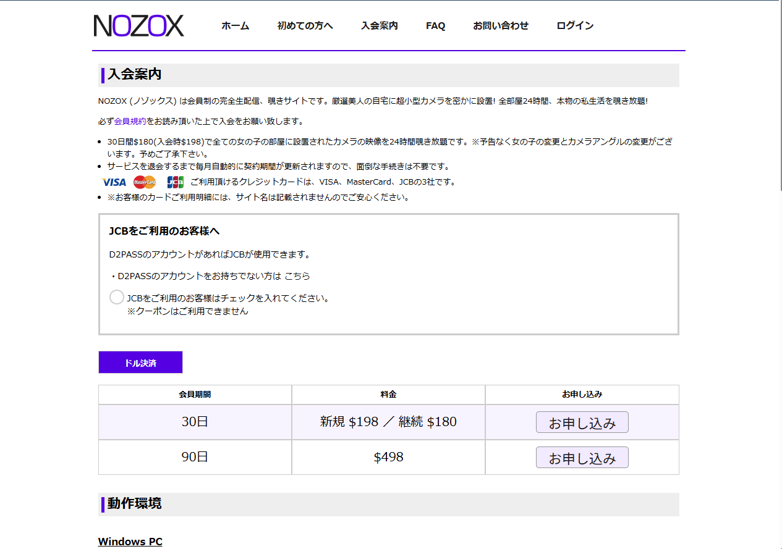
Task: Click the 90日 table cell
Action: click(x=195, y=458)
